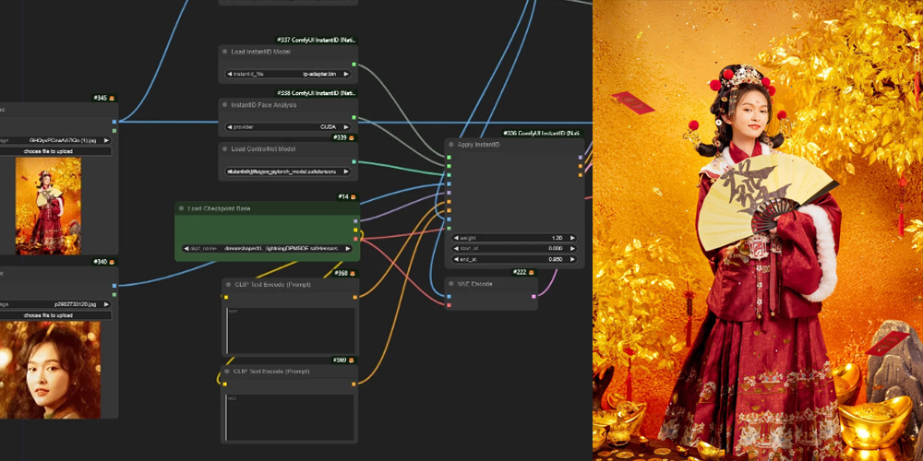Open the p2902733120.jpg image combo in node #340

(x=56, y=304)
